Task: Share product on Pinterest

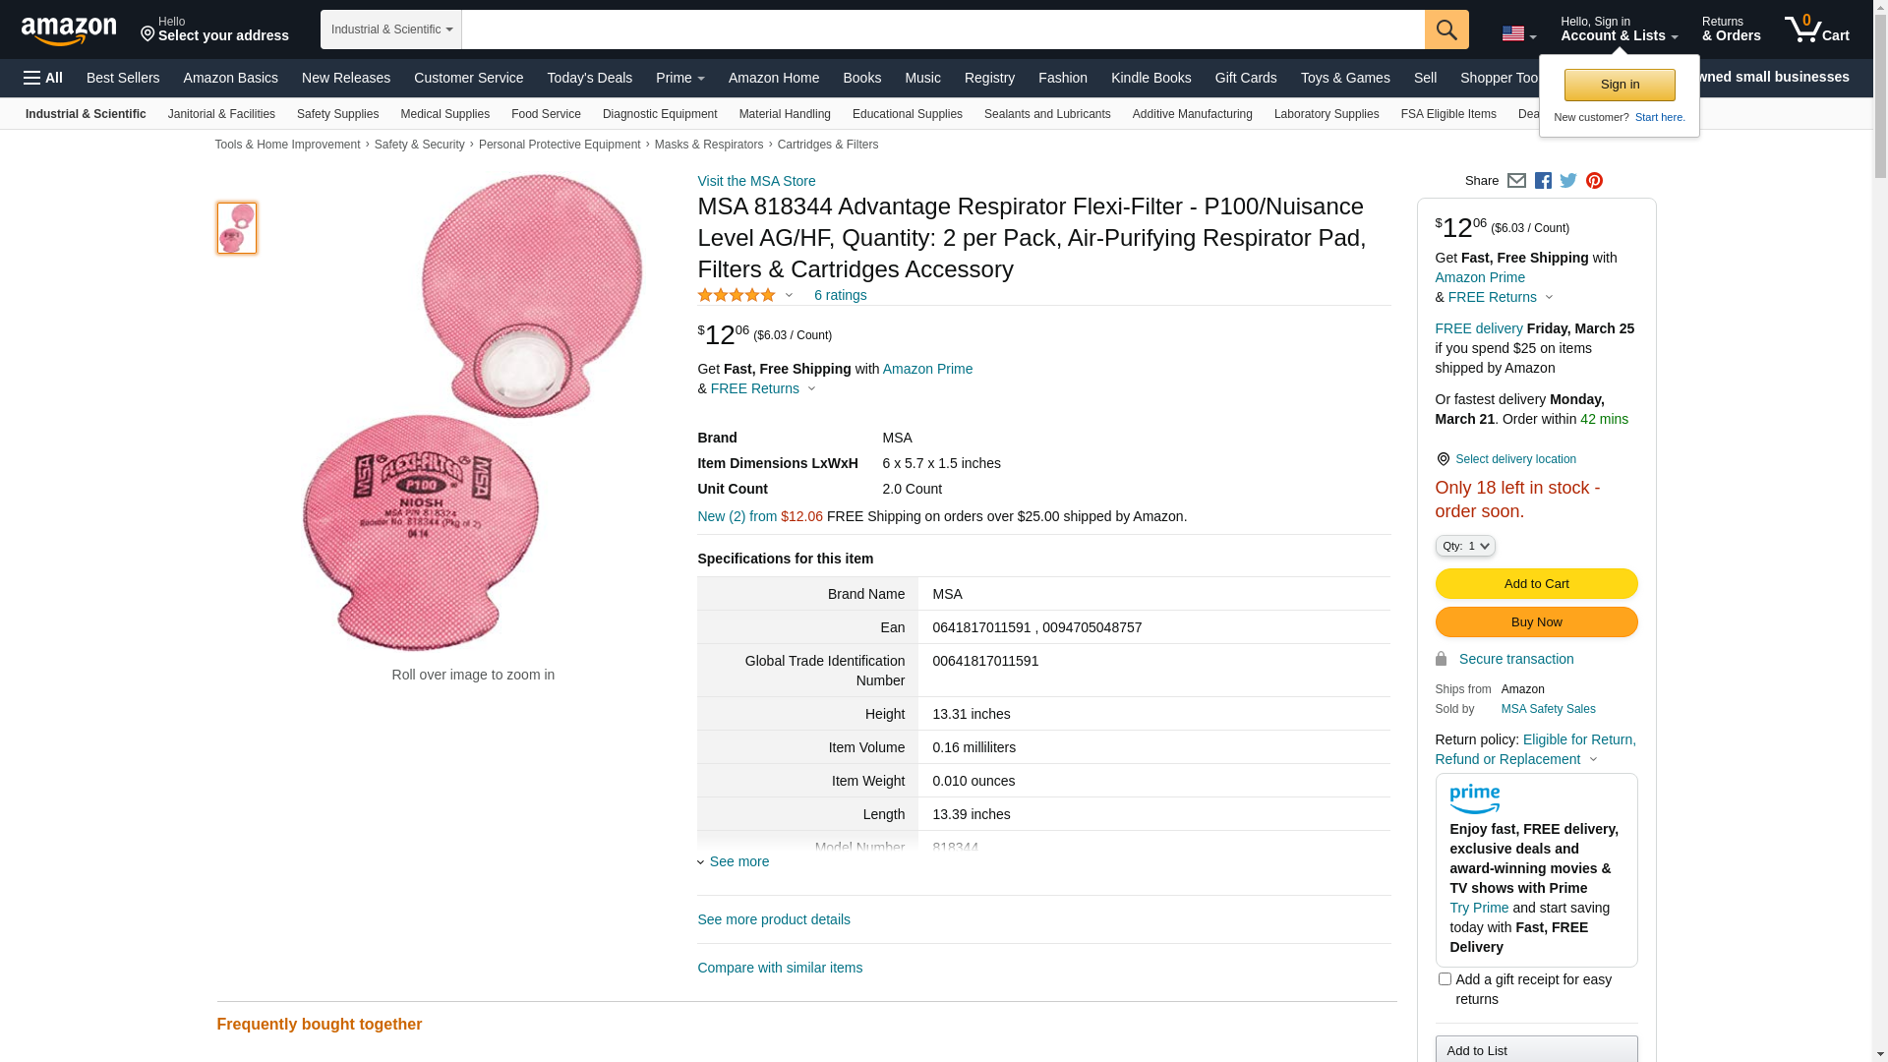Action: click(x=1594, y=181)
